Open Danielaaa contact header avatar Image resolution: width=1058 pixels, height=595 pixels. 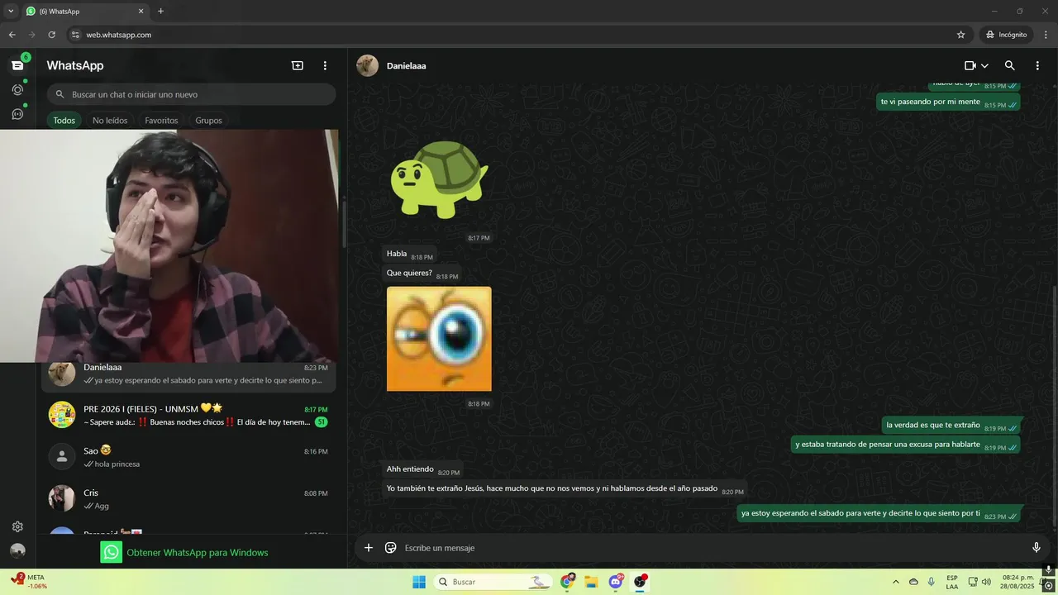pos(367,65)
